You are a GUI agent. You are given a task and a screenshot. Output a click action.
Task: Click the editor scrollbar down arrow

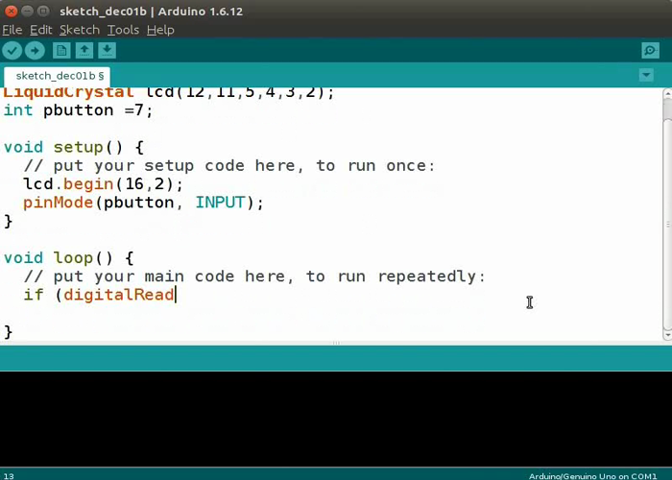tap(667, 333)
